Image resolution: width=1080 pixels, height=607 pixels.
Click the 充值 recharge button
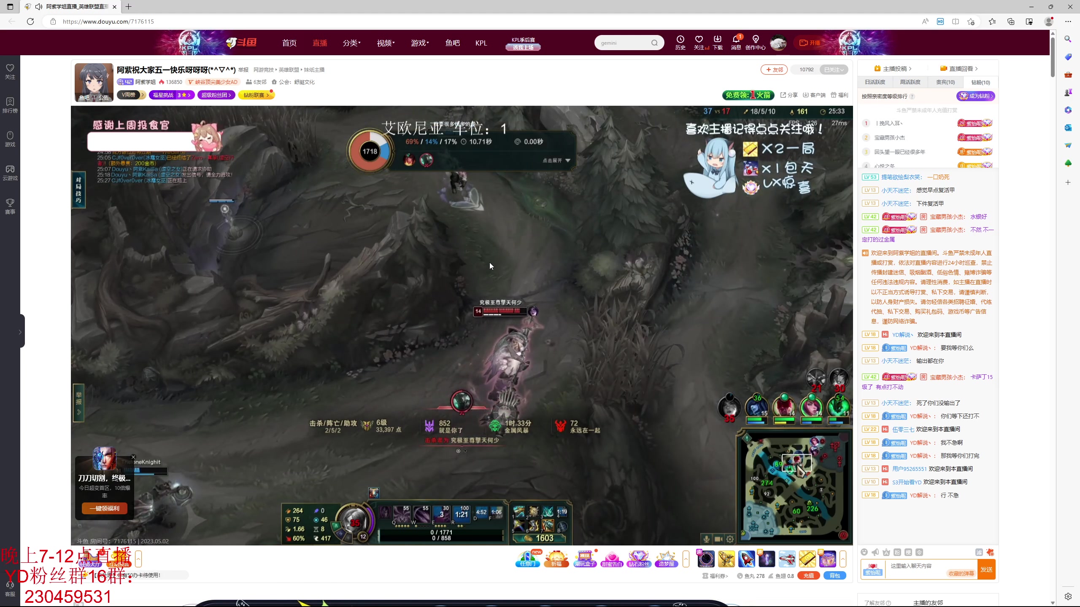[x=809, y=576]
